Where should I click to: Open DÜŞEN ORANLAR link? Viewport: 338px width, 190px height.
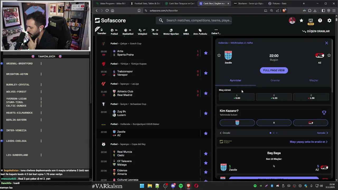click(316, 31)
